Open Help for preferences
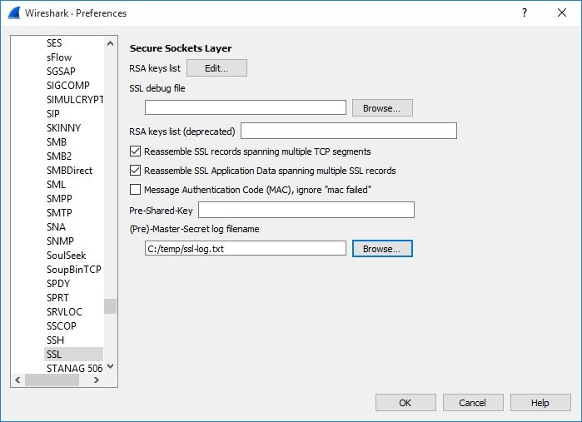 (540, 403)
